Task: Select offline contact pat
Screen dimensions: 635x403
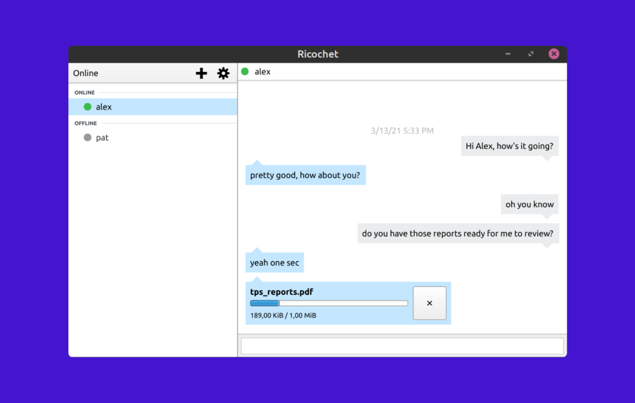Action: [x=153, y=137]
